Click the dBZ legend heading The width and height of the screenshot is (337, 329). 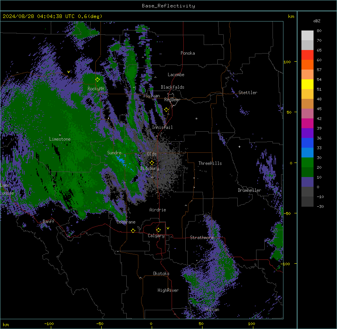tap(317, 21)
